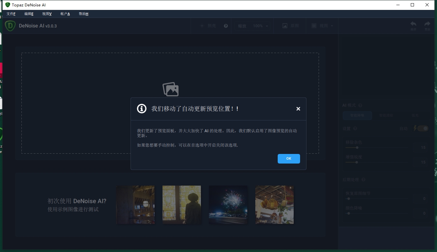Maximize the Topaz DeNoise AI window
Image resolution: width=437 pixels, height=252 pixels.
(x=412, y=5)
